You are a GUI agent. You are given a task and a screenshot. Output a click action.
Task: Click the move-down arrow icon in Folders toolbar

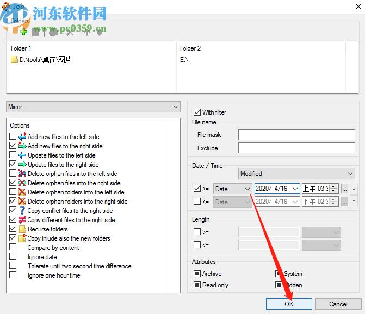pyautogui.click(x=100, y=32)
